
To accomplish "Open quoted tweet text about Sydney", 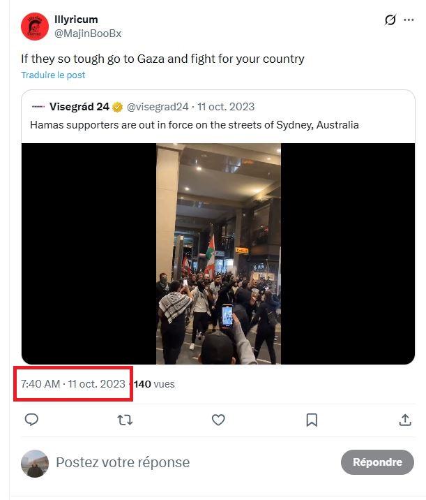I will coord(194,125).
